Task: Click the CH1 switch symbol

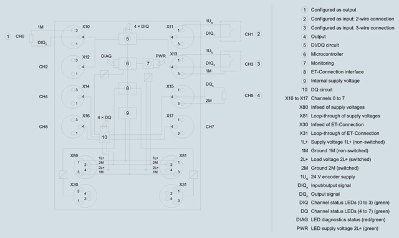Action: 231,31
